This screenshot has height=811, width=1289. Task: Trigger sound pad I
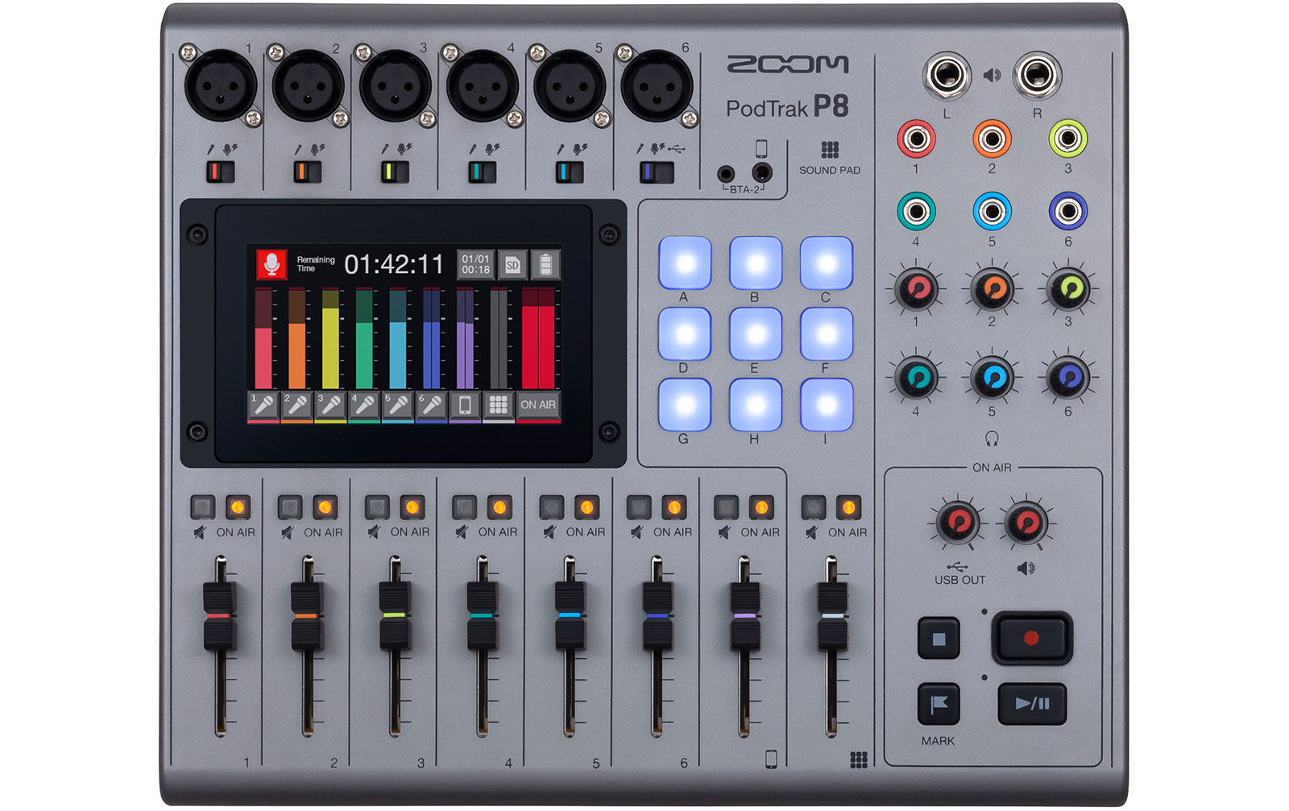(827, 404)
